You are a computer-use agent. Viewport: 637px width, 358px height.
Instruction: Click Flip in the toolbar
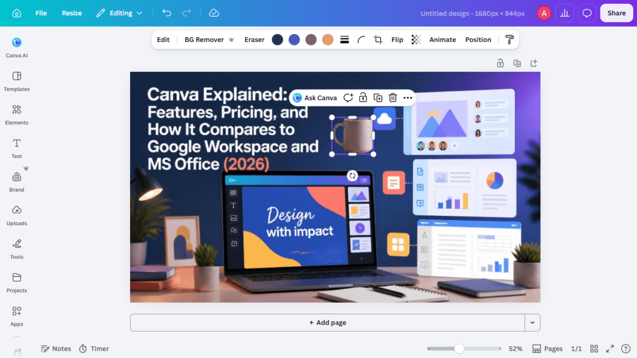pos(397,40)
